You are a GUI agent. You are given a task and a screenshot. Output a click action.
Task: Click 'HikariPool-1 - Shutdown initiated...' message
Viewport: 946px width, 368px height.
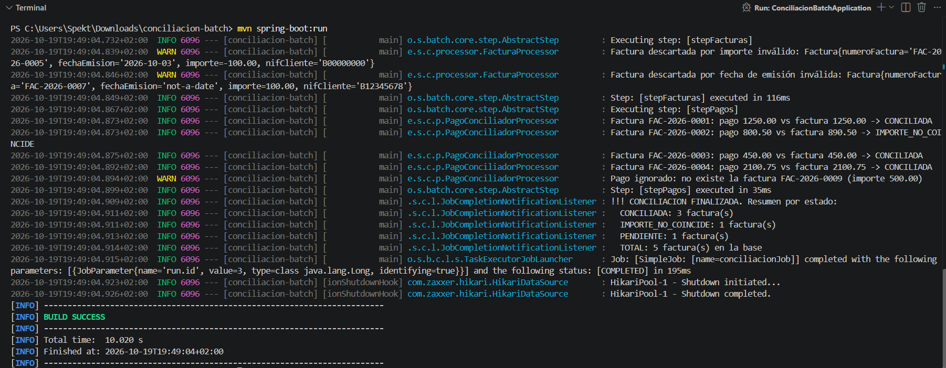(x=695, y=282)
